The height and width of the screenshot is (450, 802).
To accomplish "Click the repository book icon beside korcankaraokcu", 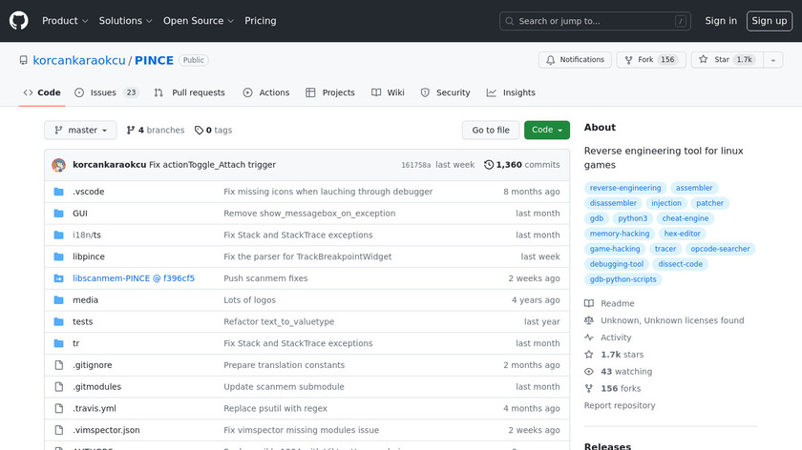I will (x=24, y=60).
